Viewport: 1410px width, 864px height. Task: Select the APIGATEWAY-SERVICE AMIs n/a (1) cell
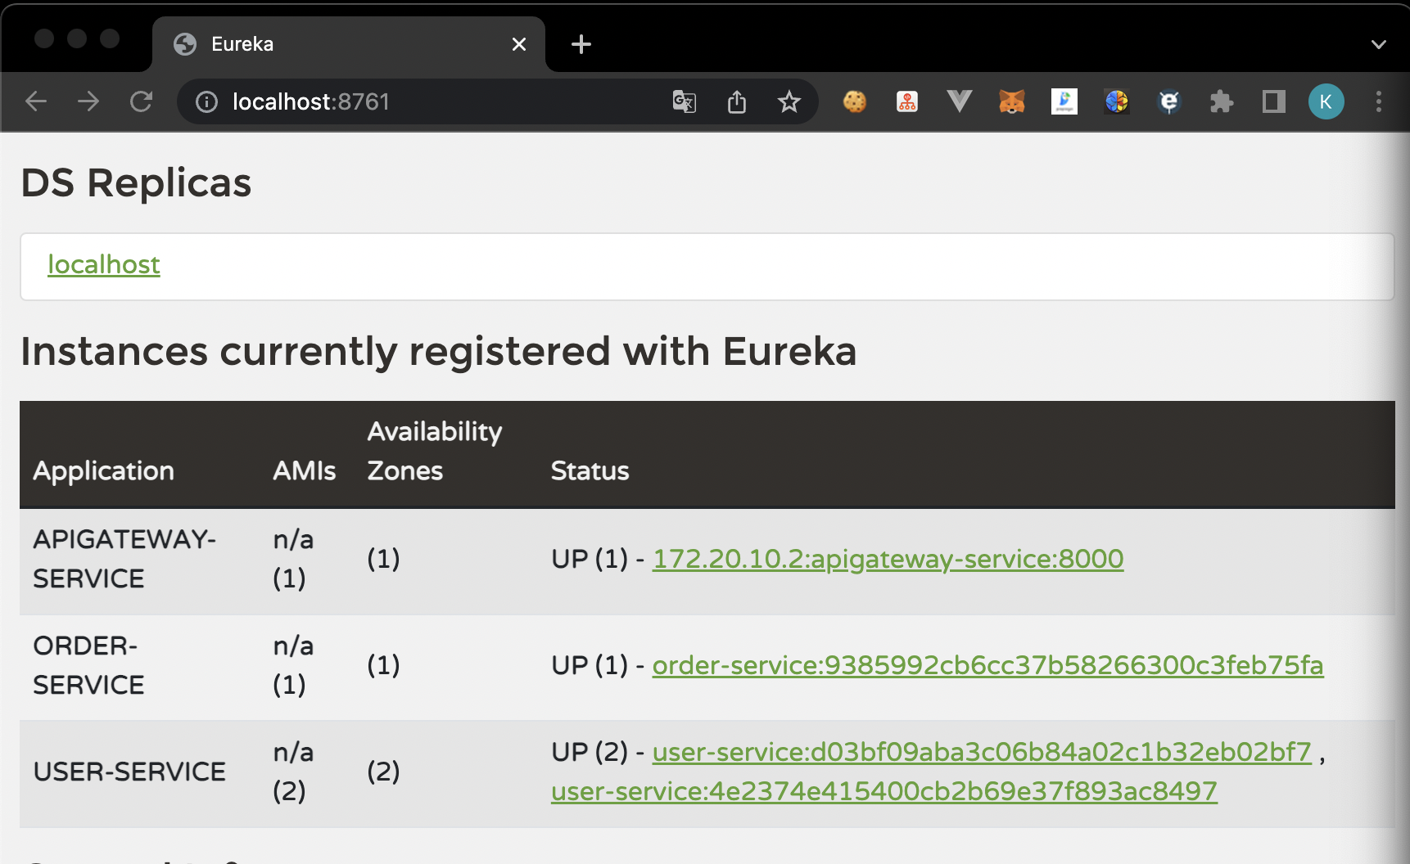click(293, 559)
